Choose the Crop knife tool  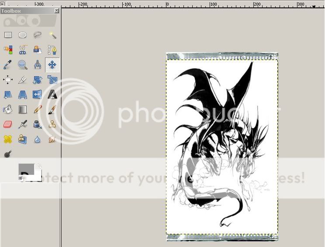tap(23, 80)
